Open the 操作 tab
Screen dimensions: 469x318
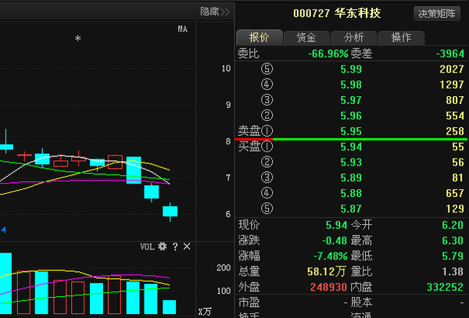pos(401,38)
